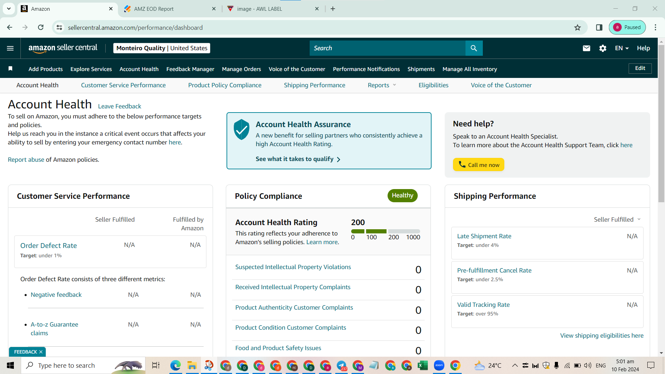665x374 pixels.
Task: Click the Leave Feedback link
Action: pyautogui.click(x=119, y=106)
